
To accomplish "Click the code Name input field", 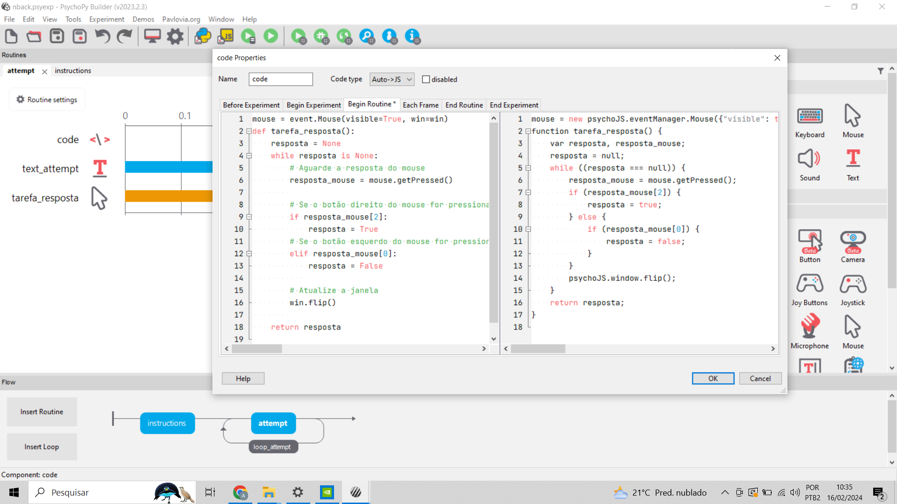I will (x=280, y=79).
